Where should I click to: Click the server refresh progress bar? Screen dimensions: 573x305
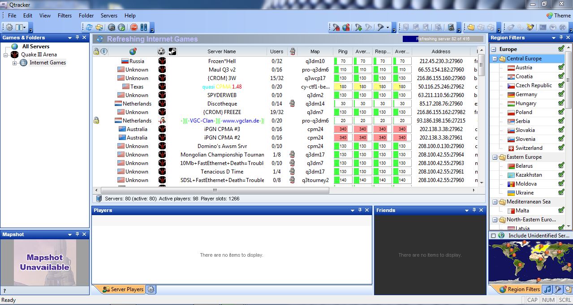[x=443, y=39]
